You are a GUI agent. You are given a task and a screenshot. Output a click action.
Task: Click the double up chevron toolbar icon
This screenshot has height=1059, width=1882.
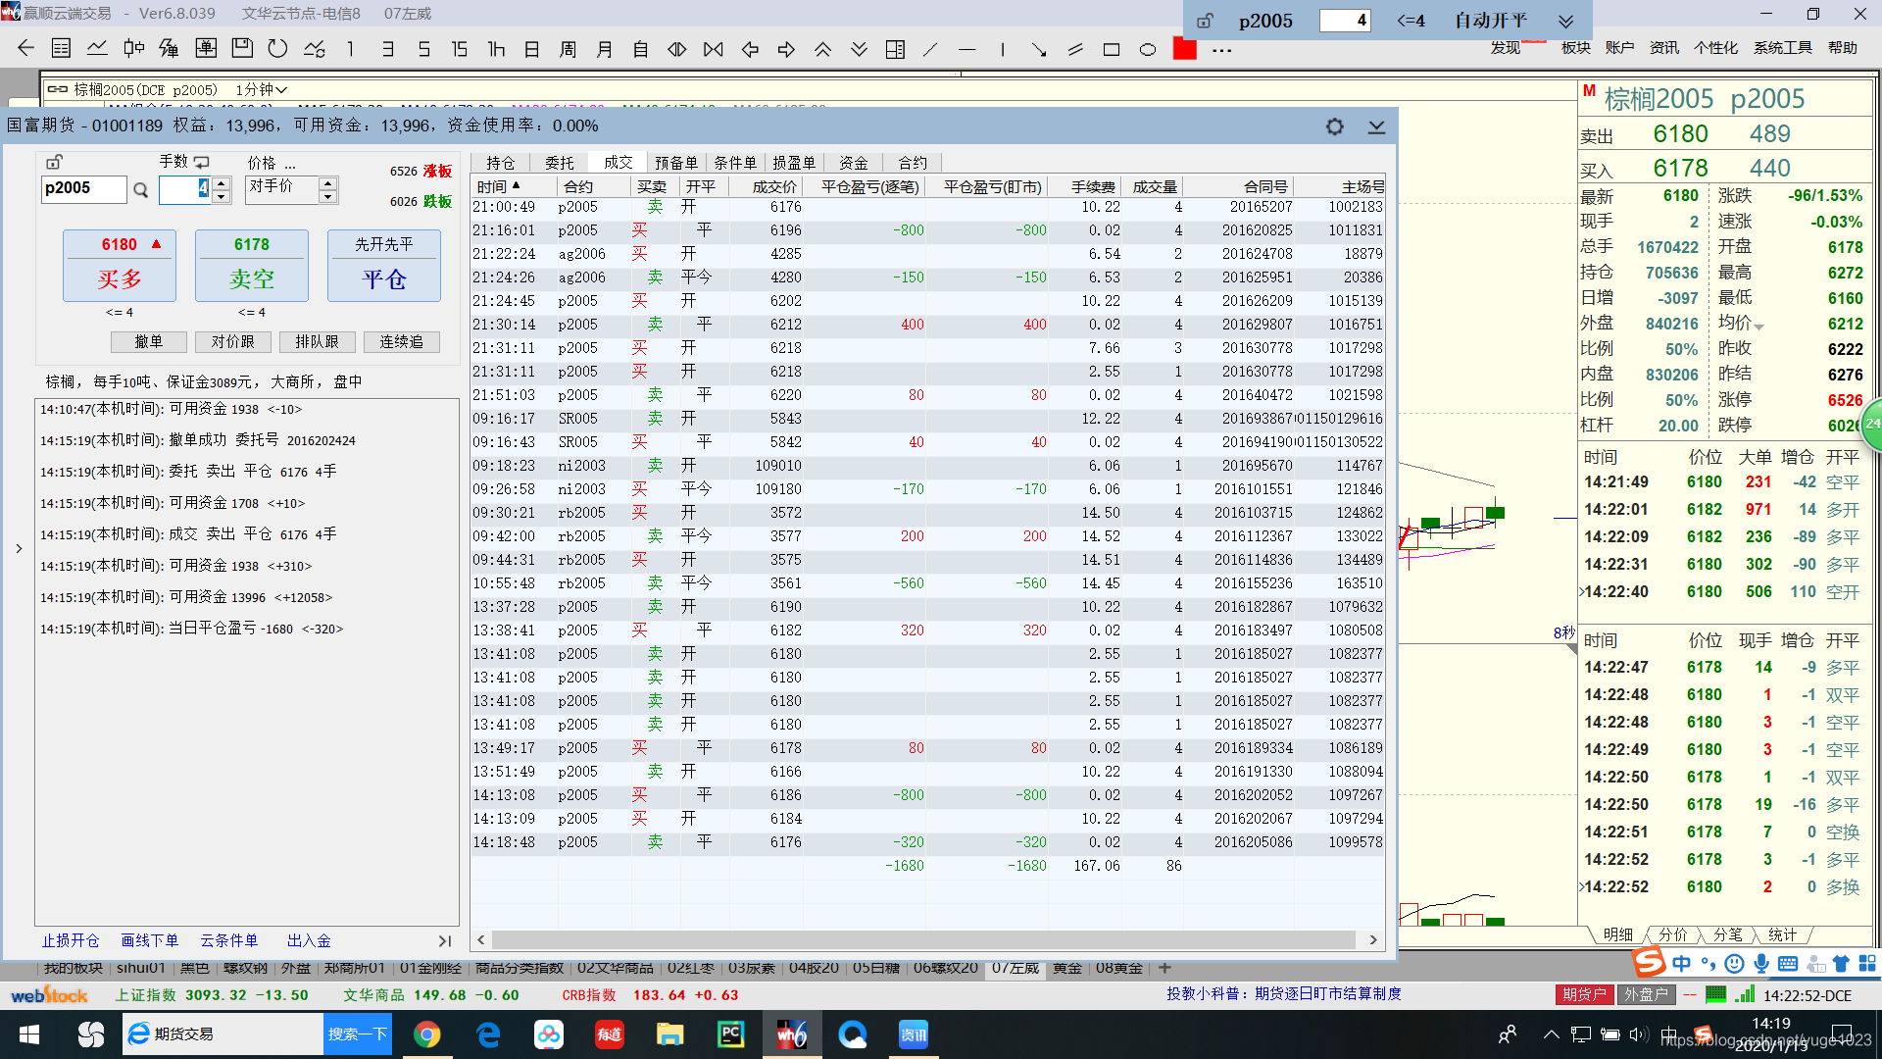pyautogui.click(x=822, y=48)
